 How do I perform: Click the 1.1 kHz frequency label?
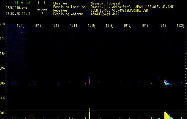(2, 39)
